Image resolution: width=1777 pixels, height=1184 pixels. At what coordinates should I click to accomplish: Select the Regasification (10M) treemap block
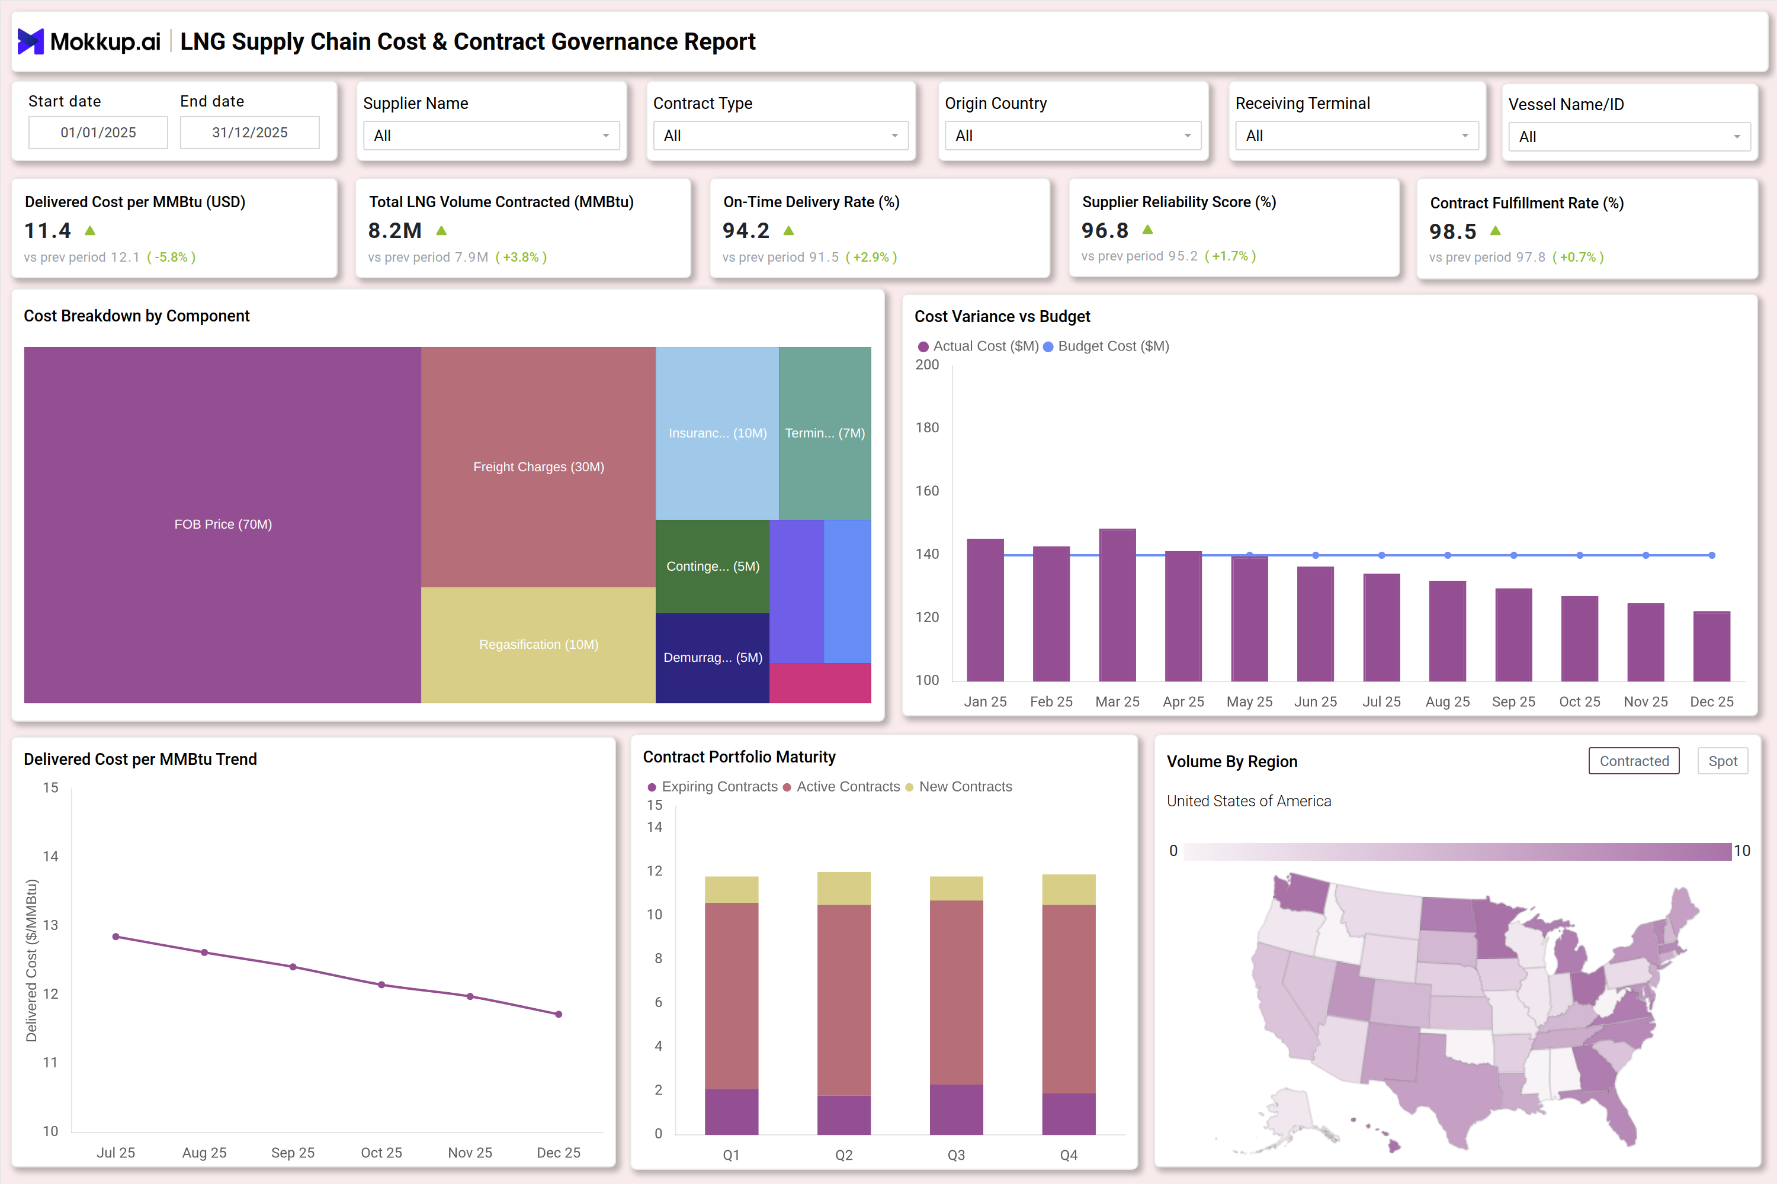[x=538, y=645]
